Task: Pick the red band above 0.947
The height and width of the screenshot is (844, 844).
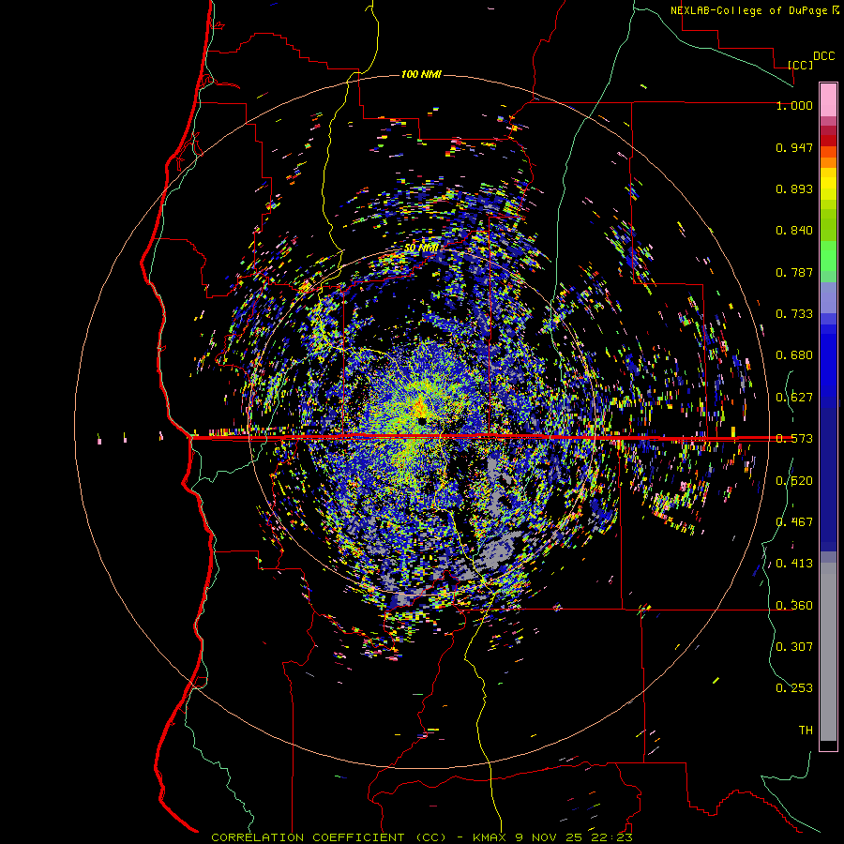Action: click(x=828, y=140)
